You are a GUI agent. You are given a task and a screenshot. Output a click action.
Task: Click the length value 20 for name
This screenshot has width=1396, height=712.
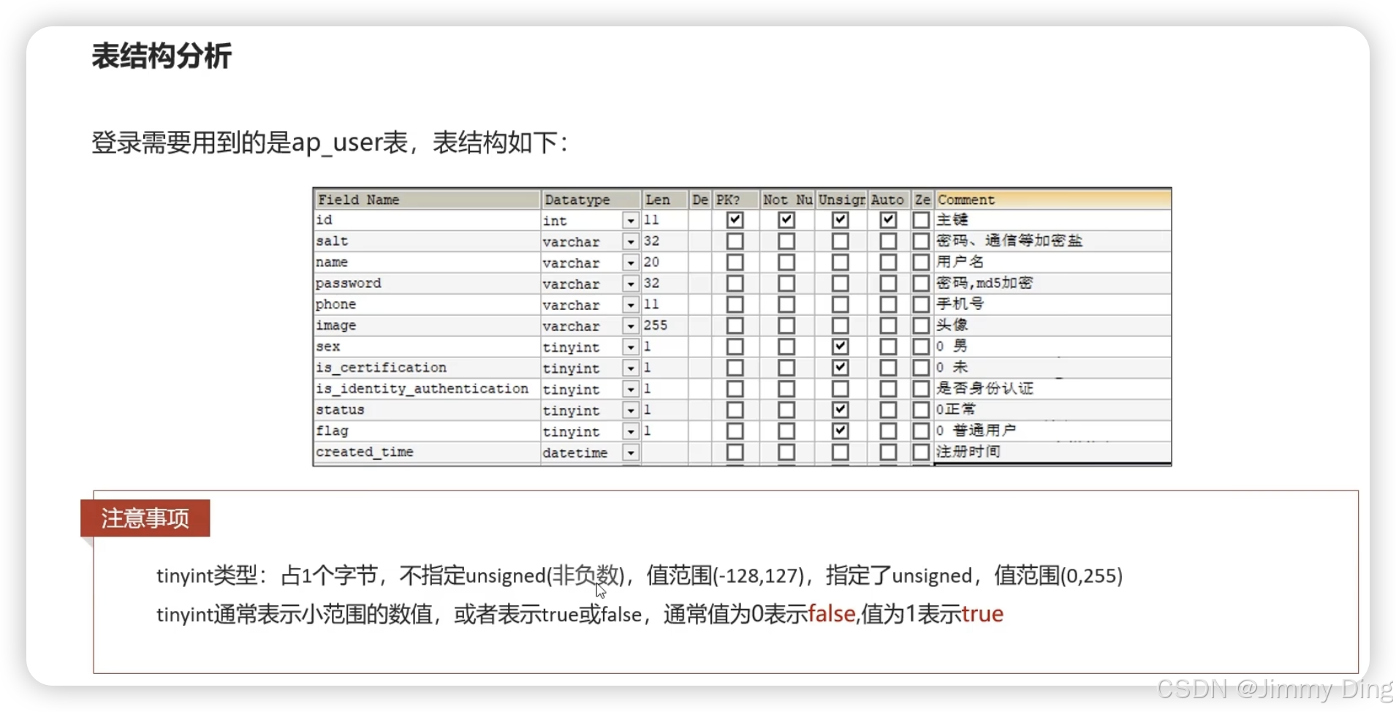[652, 262]
